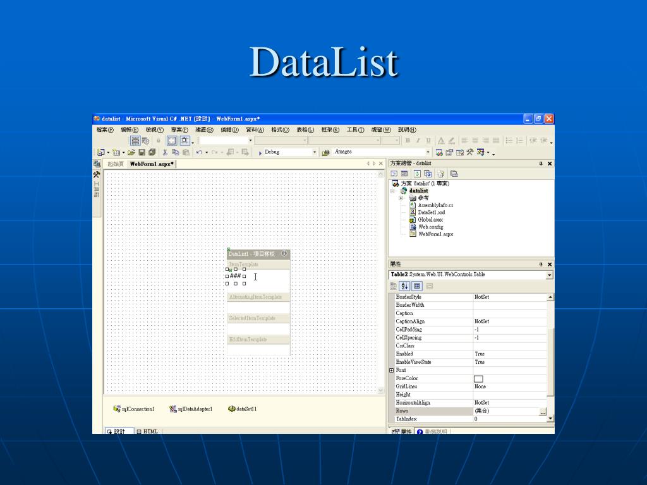Click the Cut scissors icon
Image resolution: width=647 pixels, height=485 pixels.
point(165,152)
